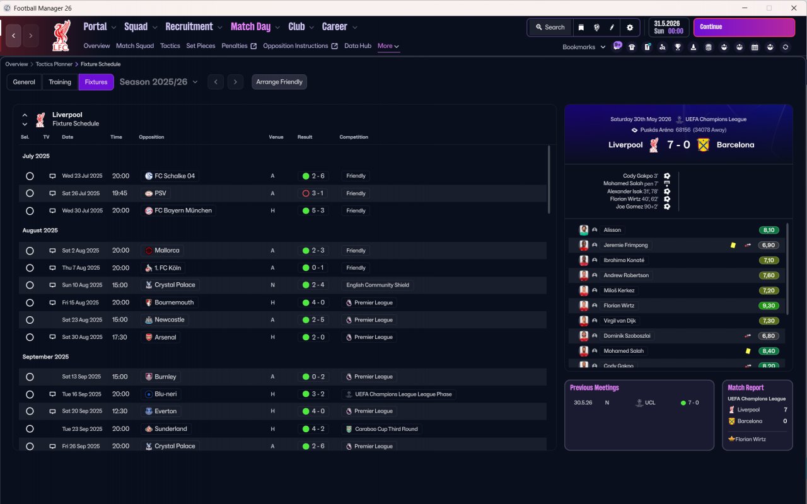Click the circular refresh icon in the bookmarks bar
This screenshot has width=807, height=504.
point(785,47)
